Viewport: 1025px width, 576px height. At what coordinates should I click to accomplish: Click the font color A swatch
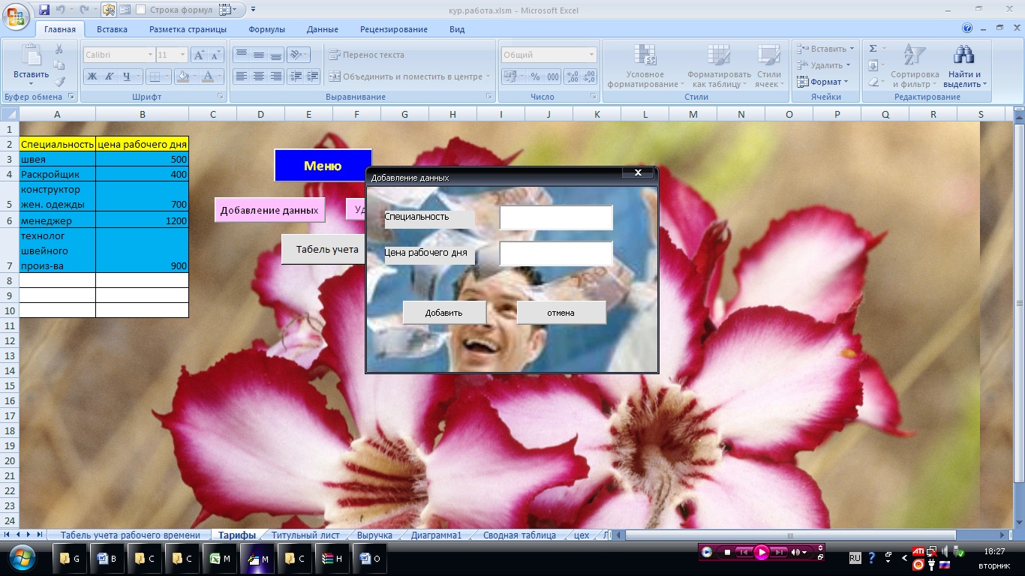coord(208,76)
